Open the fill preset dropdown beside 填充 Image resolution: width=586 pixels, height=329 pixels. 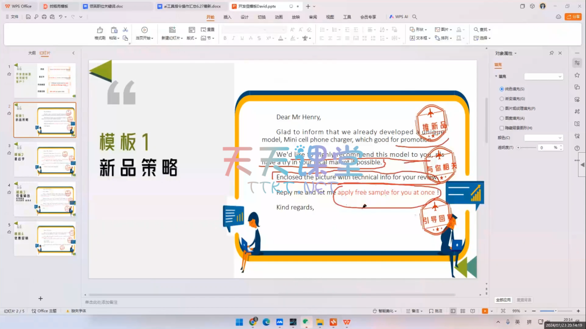point(544,76)
